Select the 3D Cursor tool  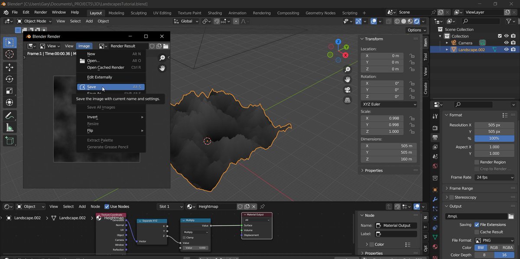[x=9, y=55]
